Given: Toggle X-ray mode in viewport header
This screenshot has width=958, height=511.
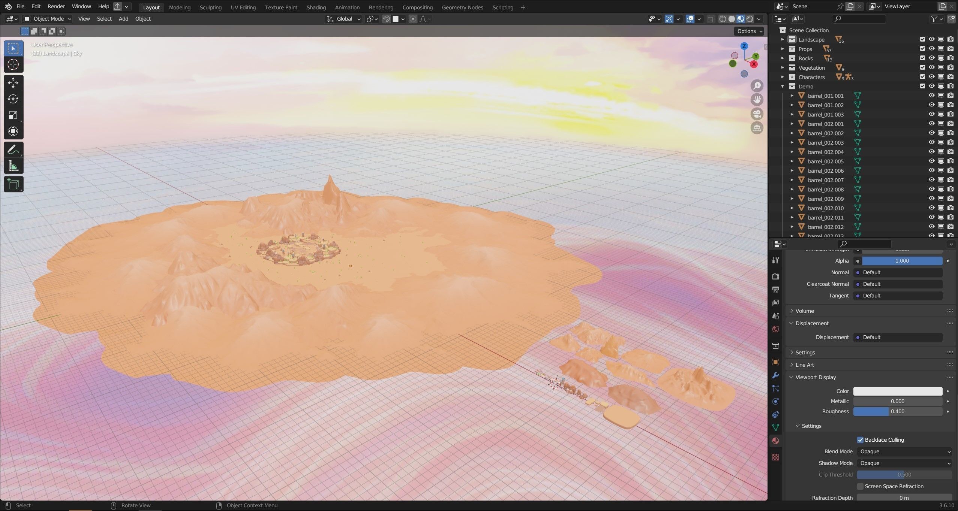Looking at the screenshot, I should tap(711, 19).
